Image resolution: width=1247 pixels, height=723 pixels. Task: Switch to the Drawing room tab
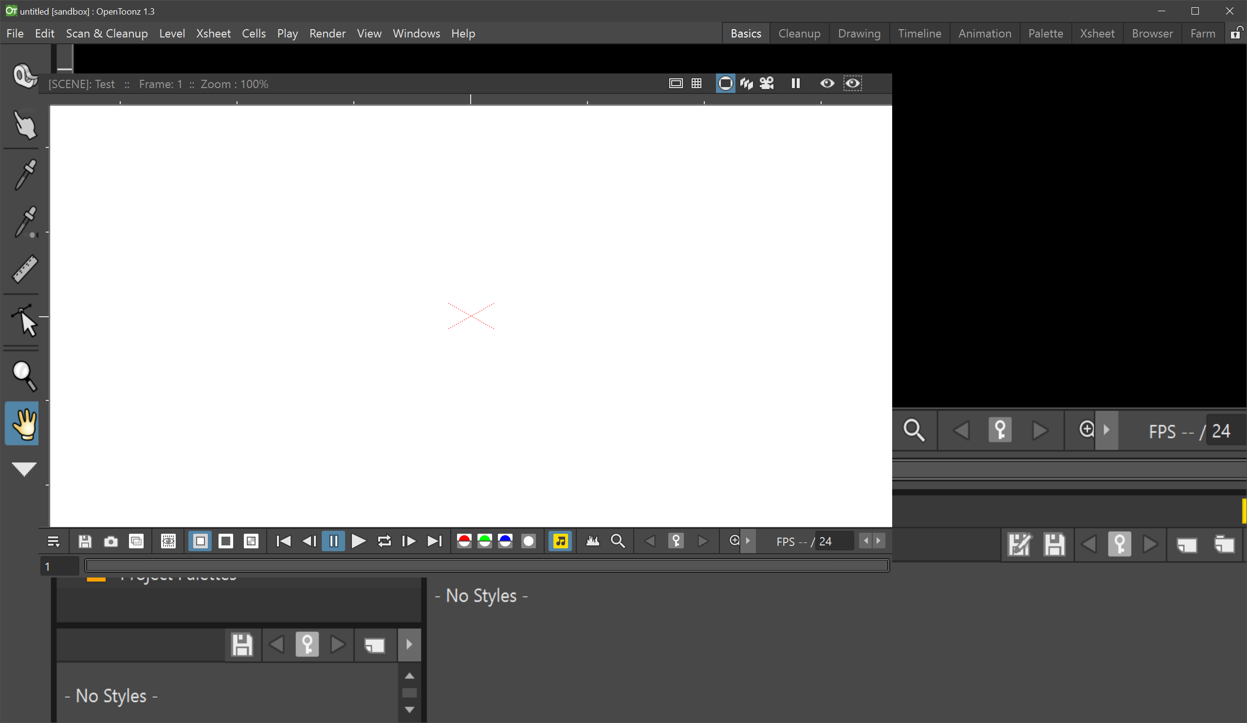point(859,33)
